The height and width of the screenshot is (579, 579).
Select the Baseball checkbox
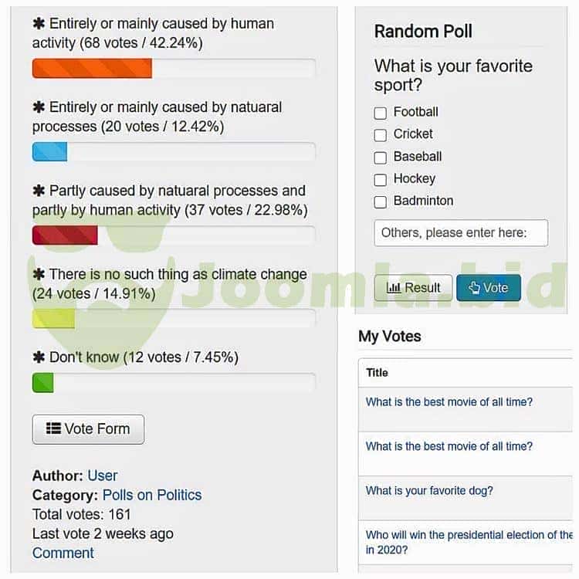click(x=380, y=157)
